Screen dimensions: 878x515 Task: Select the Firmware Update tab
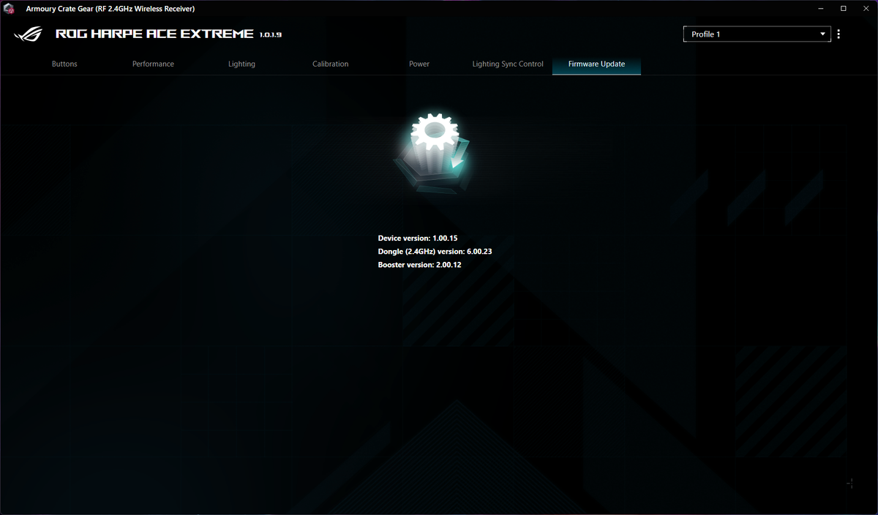coord(596,64)
